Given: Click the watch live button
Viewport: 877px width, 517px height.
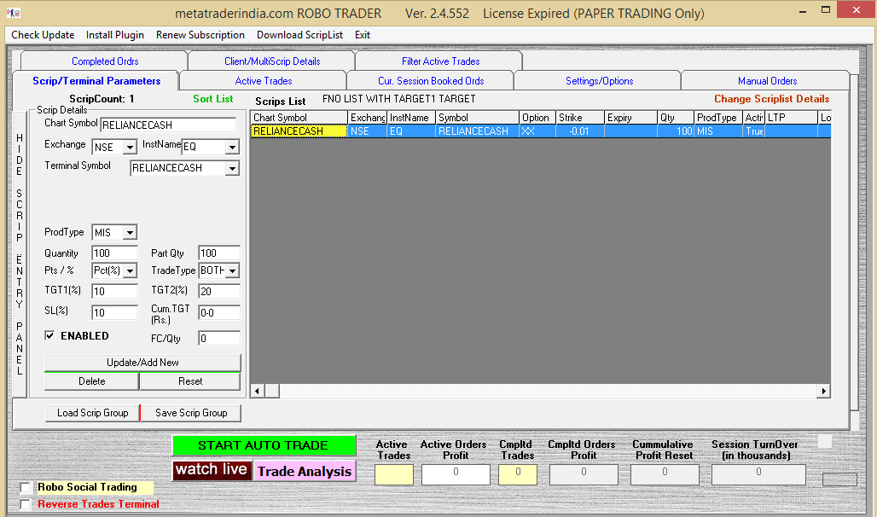Looking at the screenshot, I should pyautogui.click(x=212, y=470).
